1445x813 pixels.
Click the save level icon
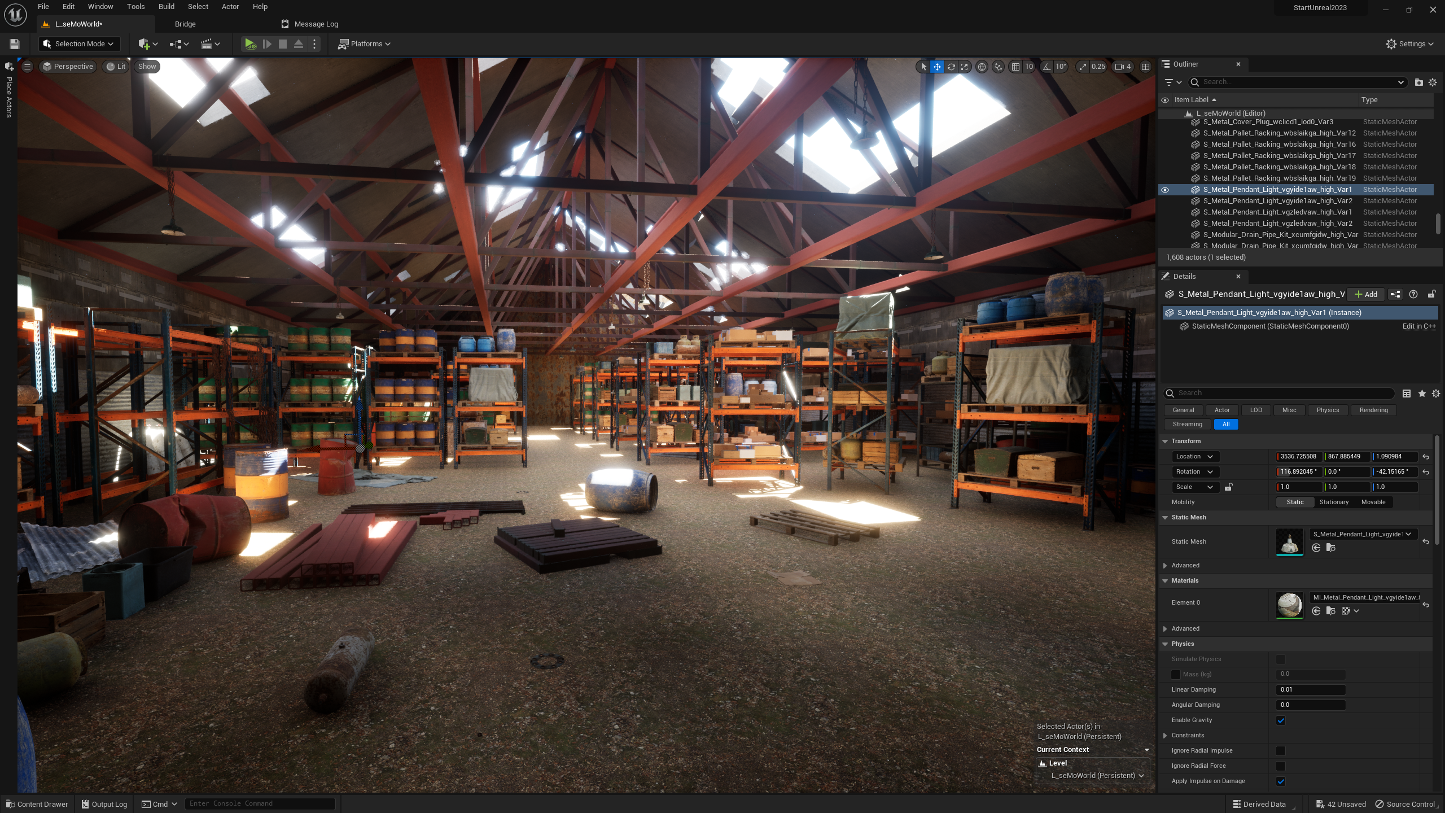click(x=15, y=44)
